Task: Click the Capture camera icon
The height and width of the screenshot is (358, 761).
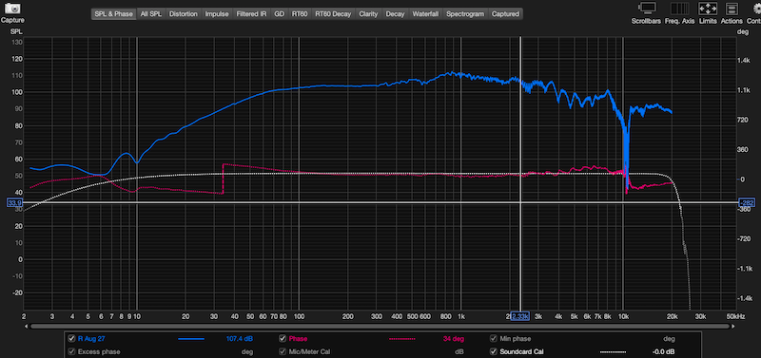Action: coord(12,9)
